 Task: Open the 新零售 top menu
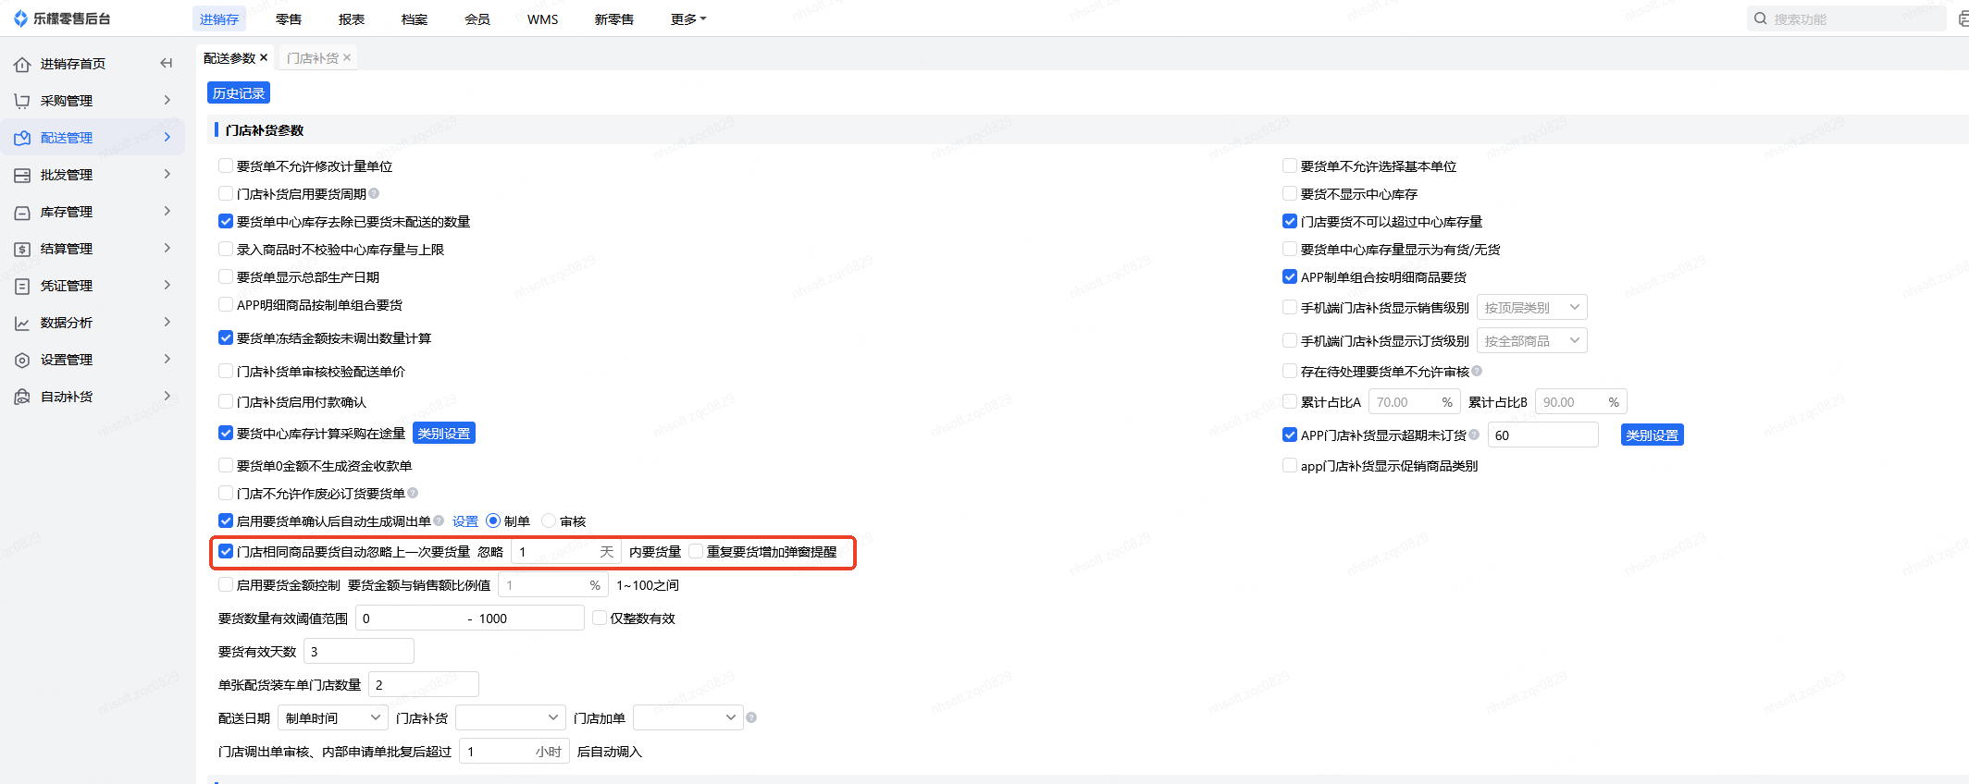[x=614, y=18]
